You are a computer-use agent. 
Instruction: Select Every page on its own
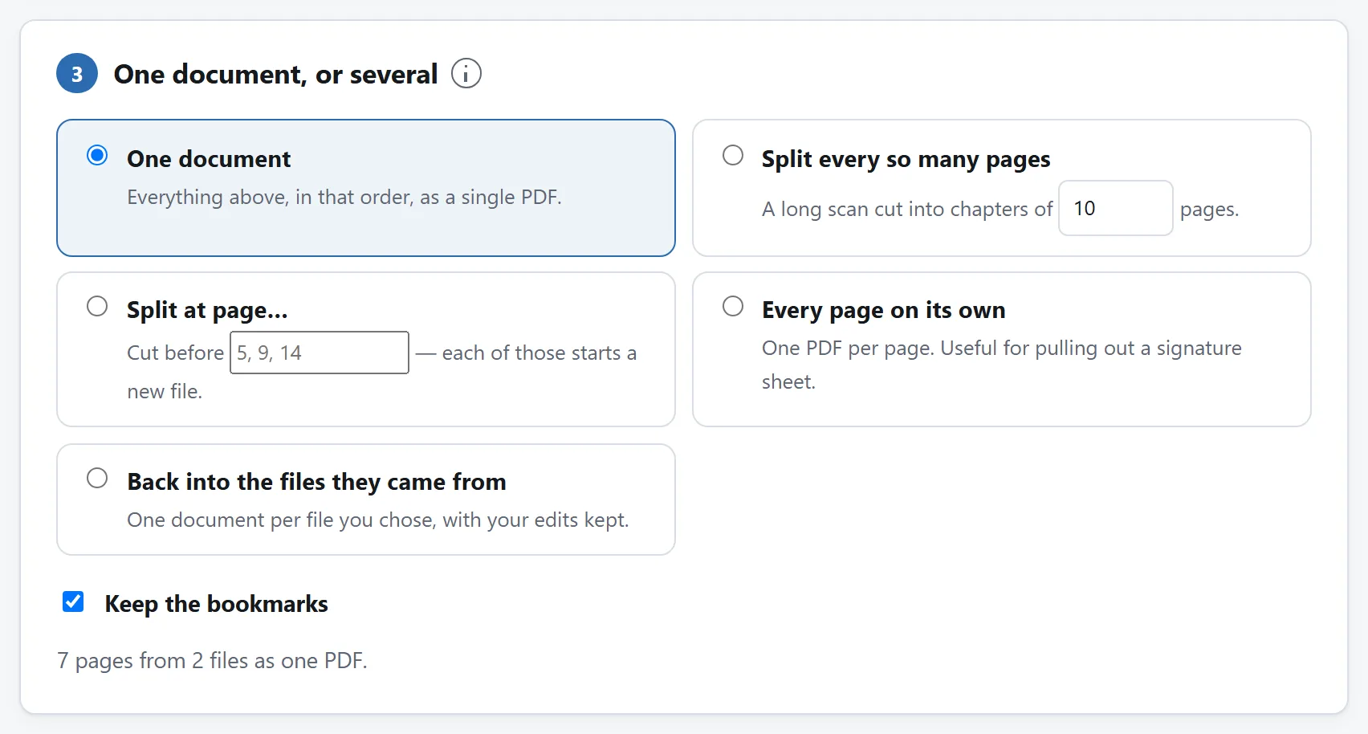(733, 306)
